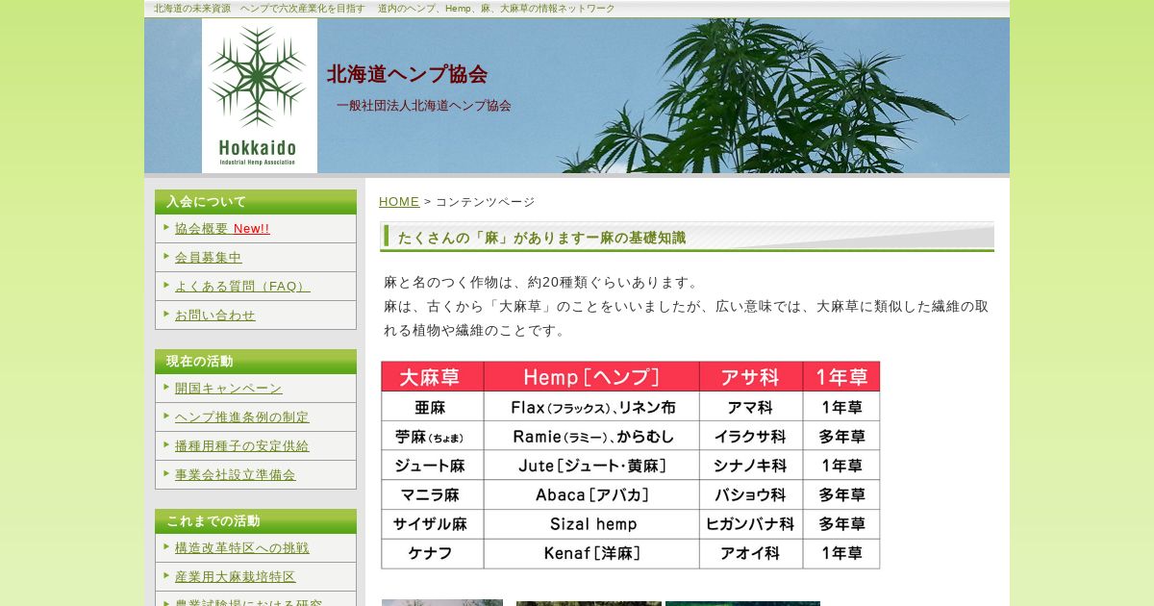This screenshot has height=606, width=1154.
Task: Click the 苧麻(ちょま) table cell
Action: click(x=433, y=437)
